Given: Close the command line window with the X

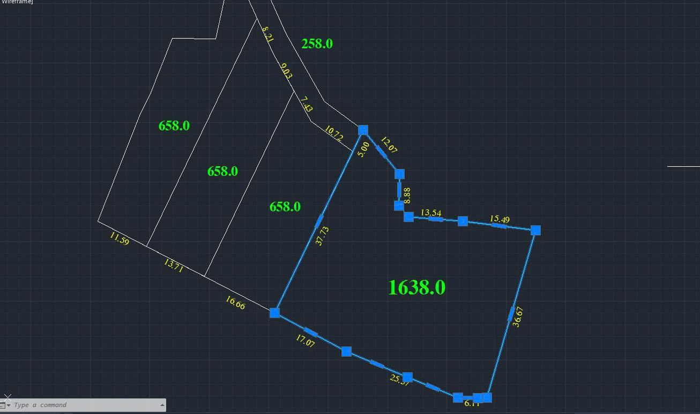Looking at the screenshot, I should pyautogui.click(x=8, y=397).
